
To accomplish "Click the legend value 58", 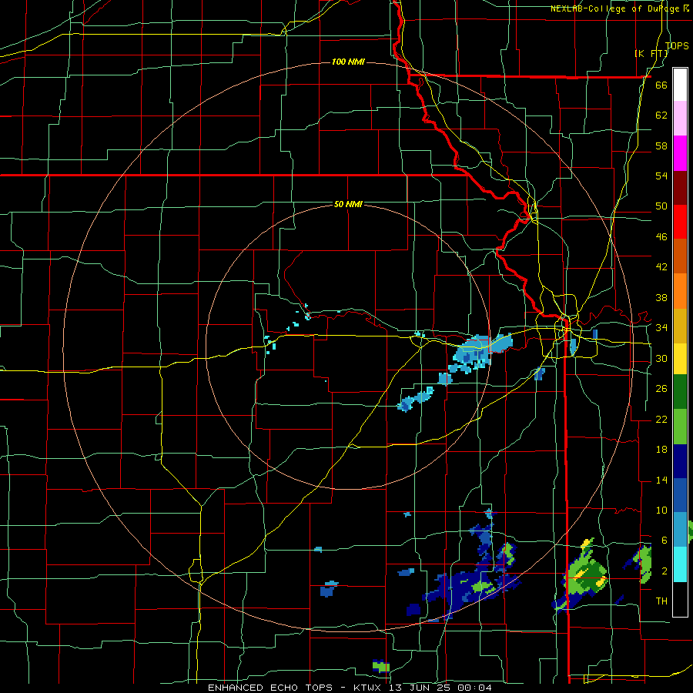I will point(661,146).
